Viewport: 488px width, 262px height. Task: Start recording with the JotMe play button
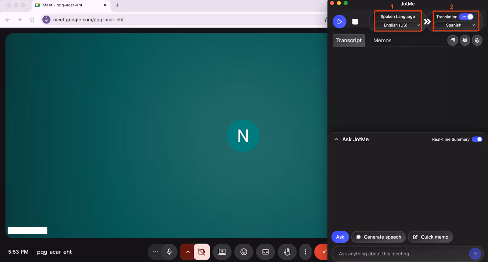(339, 22)
